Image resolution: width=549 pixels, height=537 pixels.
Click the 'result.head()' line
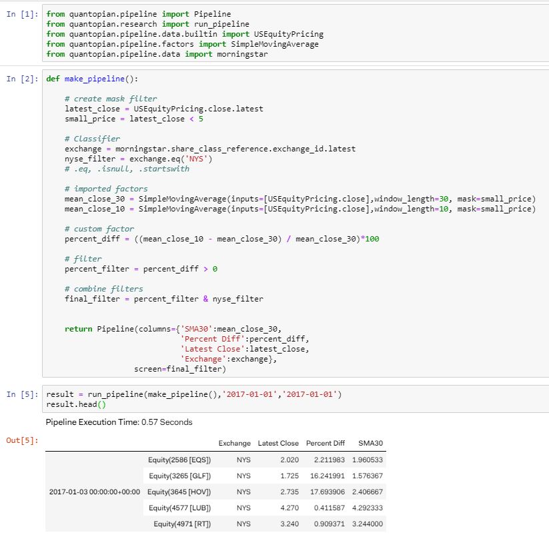coord(76,405)
